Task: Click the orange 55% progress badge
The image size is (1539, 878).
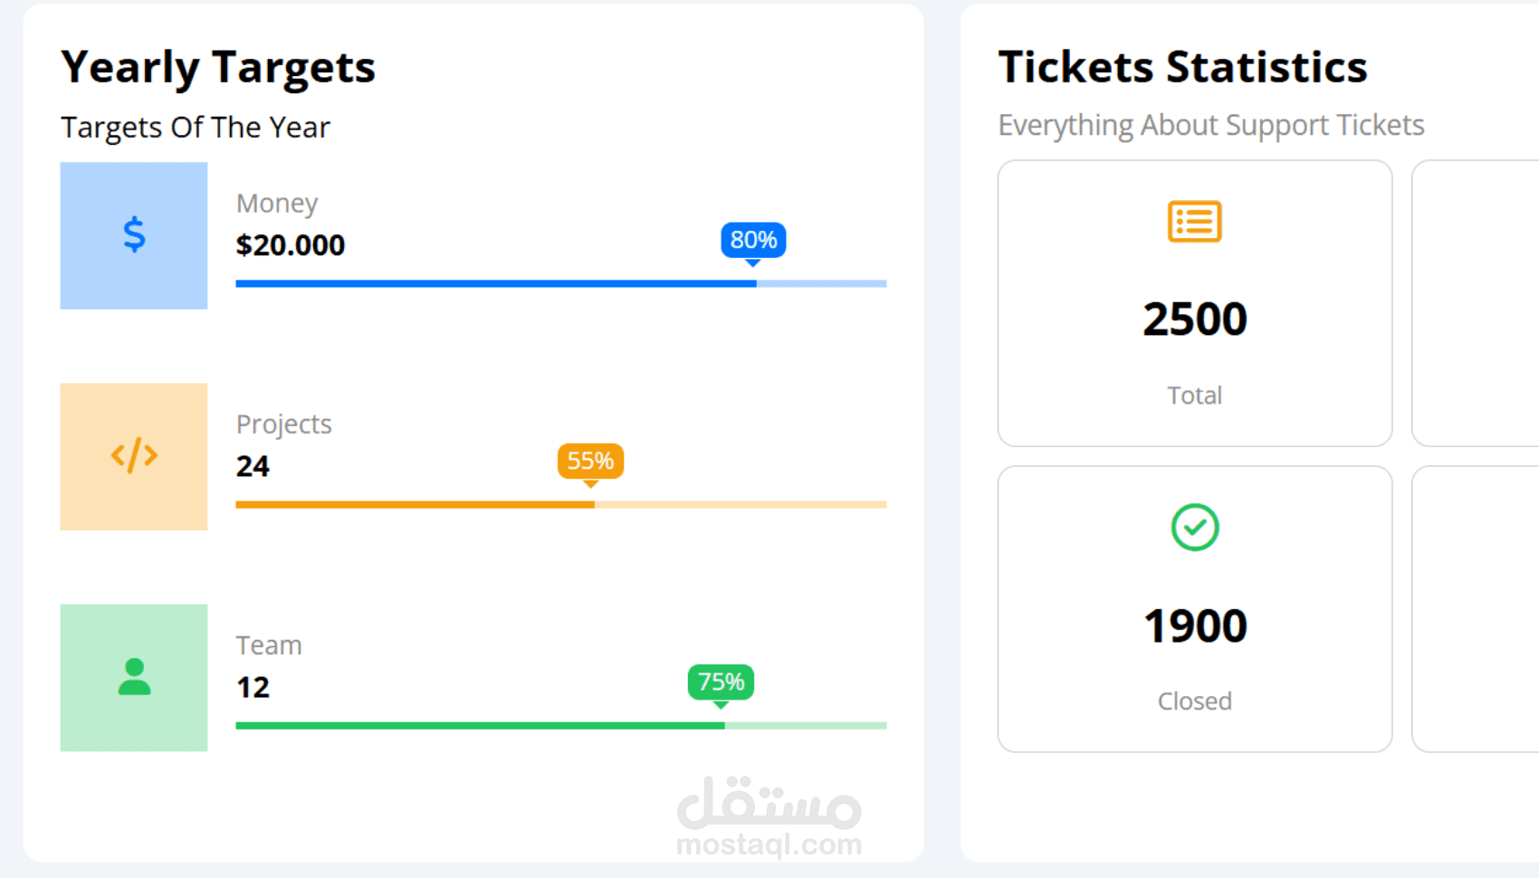Action: [590, 461]
